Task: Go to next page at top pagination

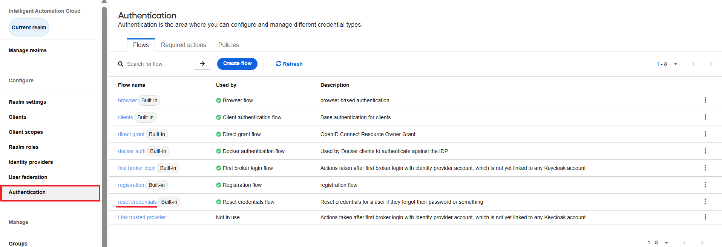Action: tap(711, 64)
